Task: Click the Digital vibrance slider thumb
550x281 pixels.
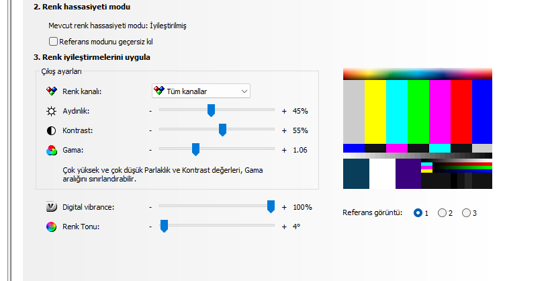Action: pos(271,206)
